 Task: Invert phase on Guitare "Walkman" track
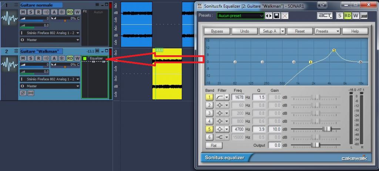23,93
